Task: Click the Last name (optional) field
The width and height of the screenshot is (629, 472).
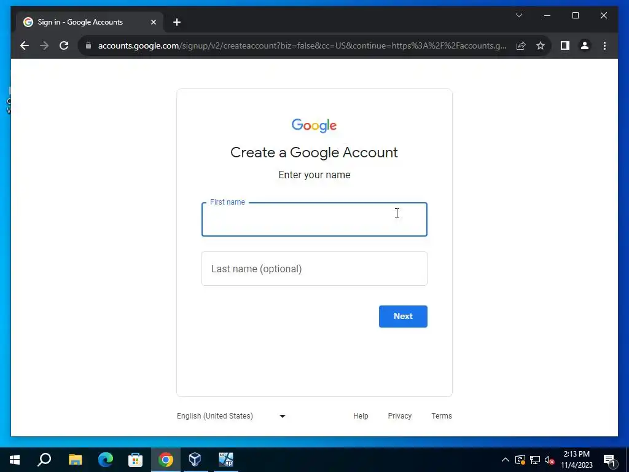Action: pyautogui.click(x=314, y=269)
